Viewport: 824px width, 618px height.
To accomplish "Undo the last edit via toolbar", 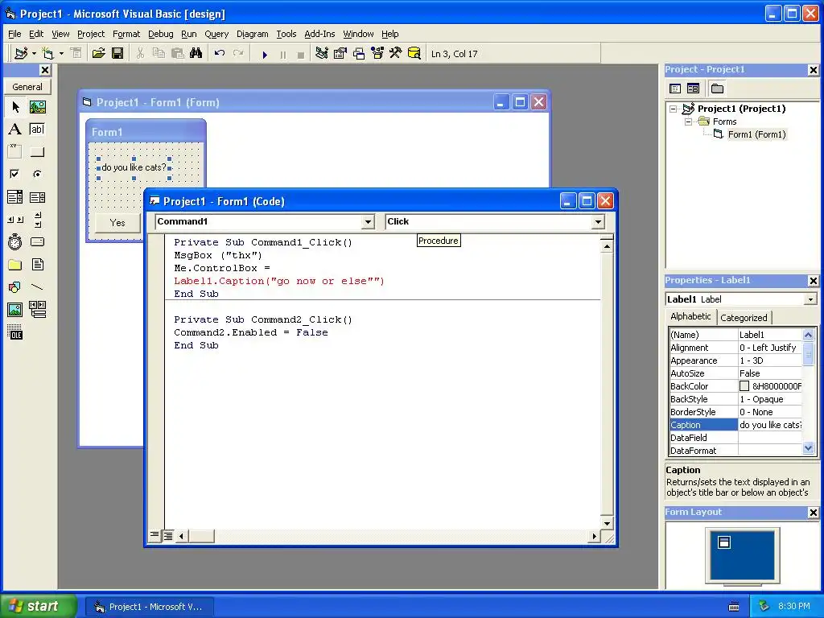I will 219,53.
